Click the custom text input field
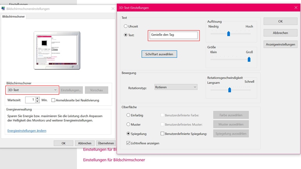 (x=174, y=35)
